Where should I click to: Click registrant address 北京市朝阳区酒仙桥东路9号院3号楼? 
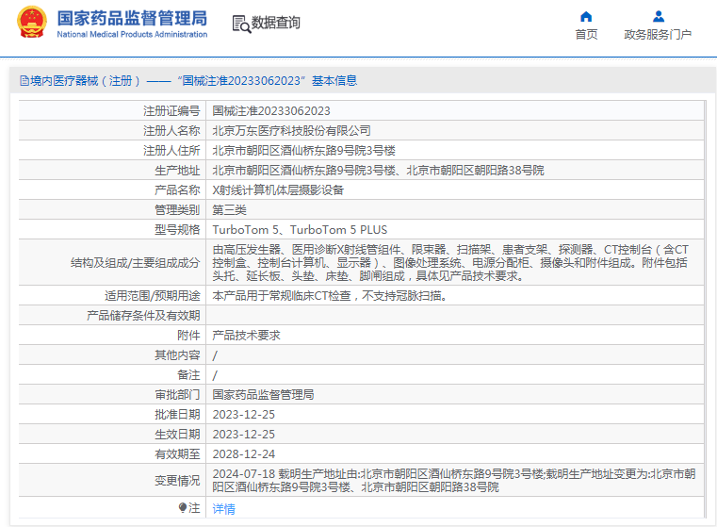click(x=303, y=151)
